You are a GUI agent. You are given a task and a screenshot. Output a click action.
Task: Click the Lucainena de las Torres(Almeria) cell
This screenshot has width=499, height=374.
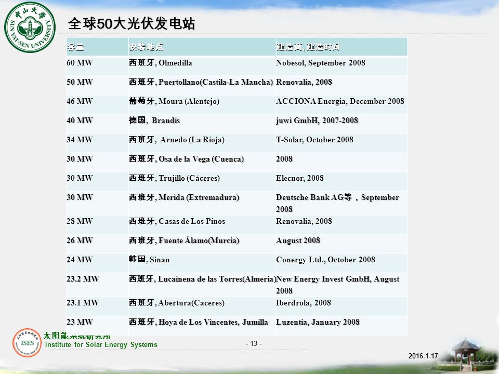point(202,285)
